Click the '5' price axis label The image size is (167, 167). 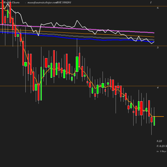pyautogui.click(x=158, y=47)
